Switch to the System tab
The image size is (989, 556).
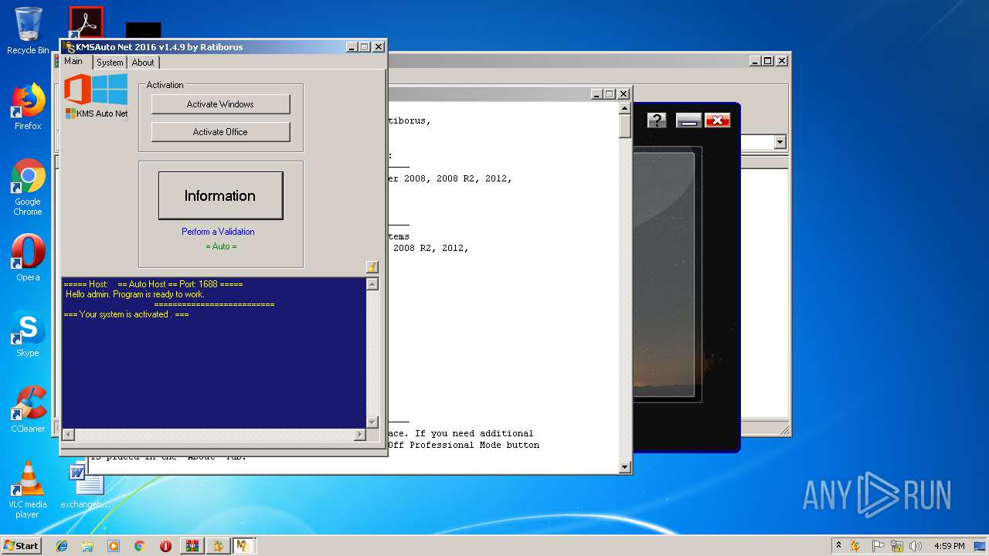point(110,63)
